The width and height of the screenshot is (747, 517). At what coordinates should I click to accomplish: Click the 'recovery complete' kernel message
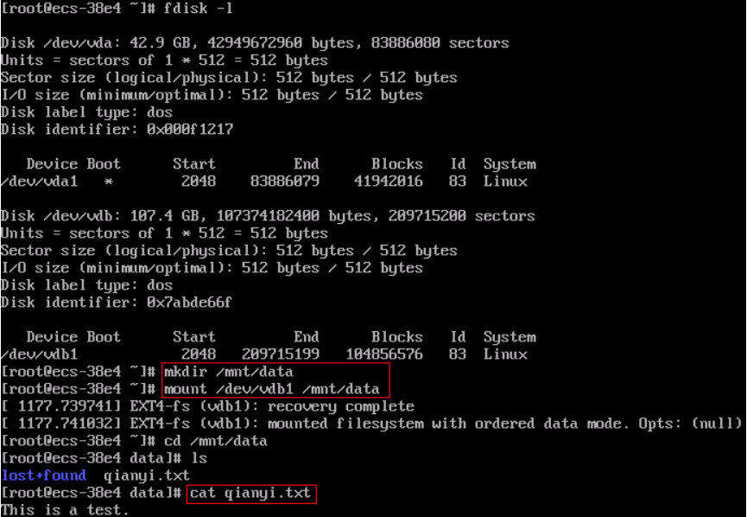(x=340, y=406)
